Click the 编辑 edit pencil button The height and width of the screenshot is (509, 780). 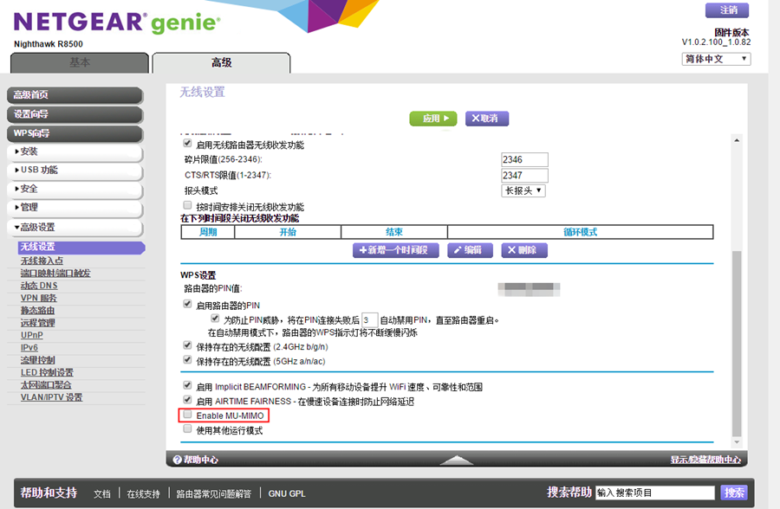pyautogui.click(x=470, y=250)
